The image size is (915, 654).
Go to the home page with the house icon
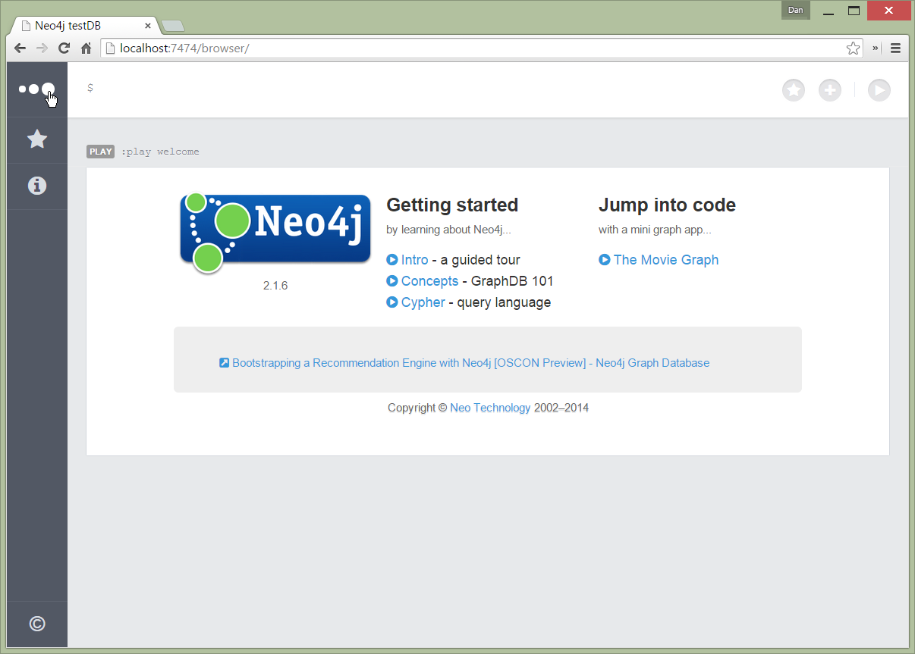[x=86, y=49]
